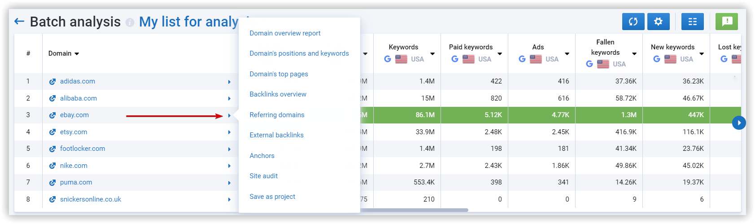Open nike.com external link icon

[52, 166]
